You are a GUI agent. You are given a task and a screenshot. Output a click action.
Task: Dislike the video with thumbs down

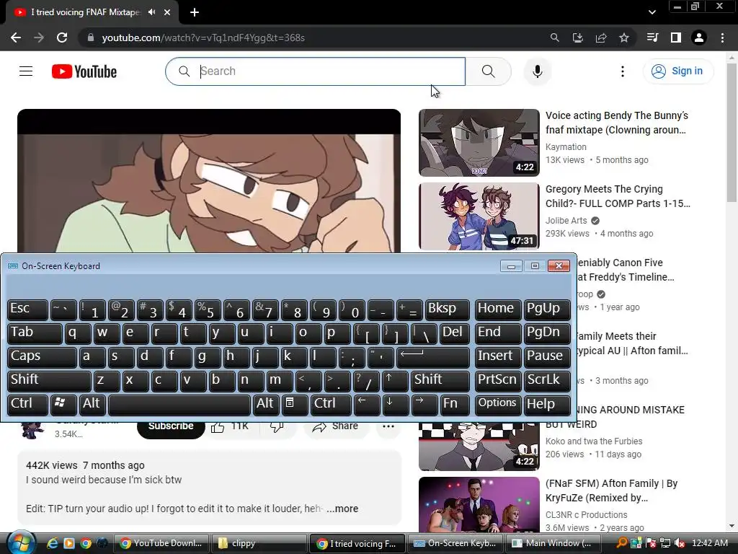click(x=277, y=427)
